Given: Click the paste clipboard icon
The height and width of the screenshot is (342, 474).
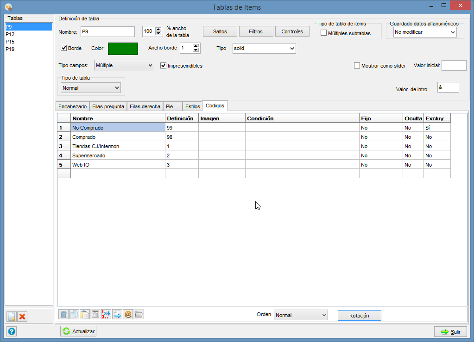Looking at the screenshot, I should [x=85, y=314].
